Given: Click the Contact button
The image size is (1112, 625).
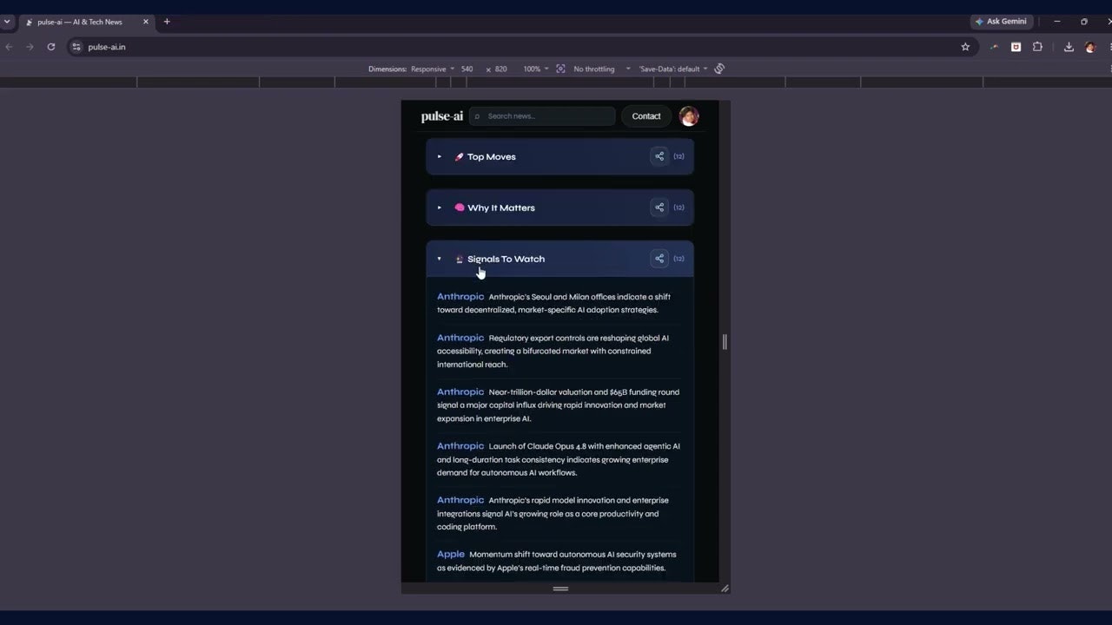Looking at the screenshot, I should (646, 116).
